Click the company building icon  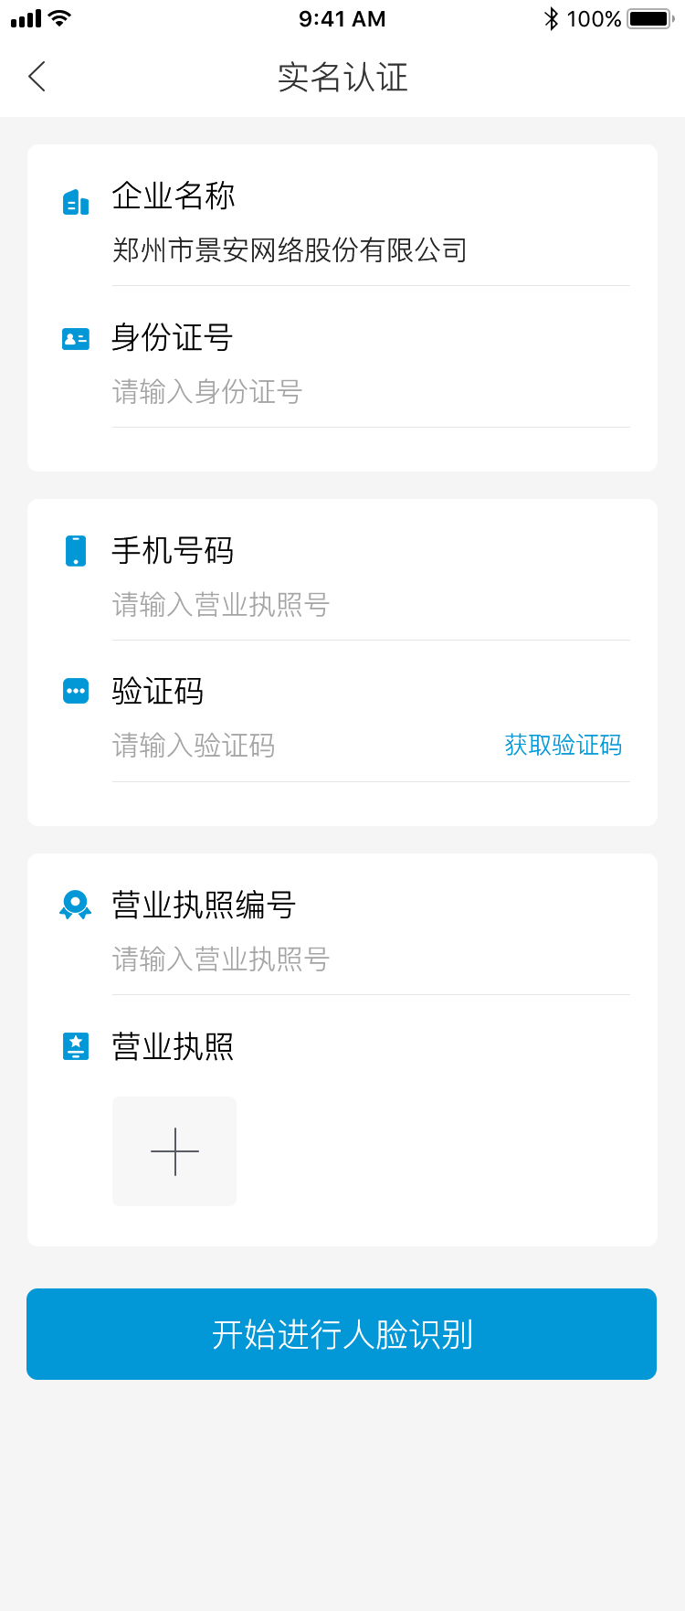[x=76, y=202]
